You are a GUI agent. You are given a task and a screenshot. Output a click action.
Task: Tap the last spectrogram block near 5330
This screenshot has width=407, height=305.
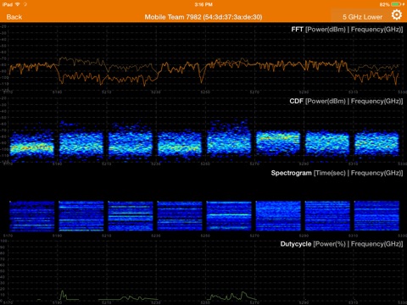[x=376, y=216]
